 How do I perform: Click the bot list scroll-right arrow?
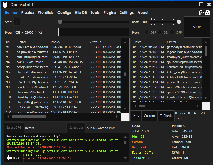pyautogui.click(x=117, y=117)
